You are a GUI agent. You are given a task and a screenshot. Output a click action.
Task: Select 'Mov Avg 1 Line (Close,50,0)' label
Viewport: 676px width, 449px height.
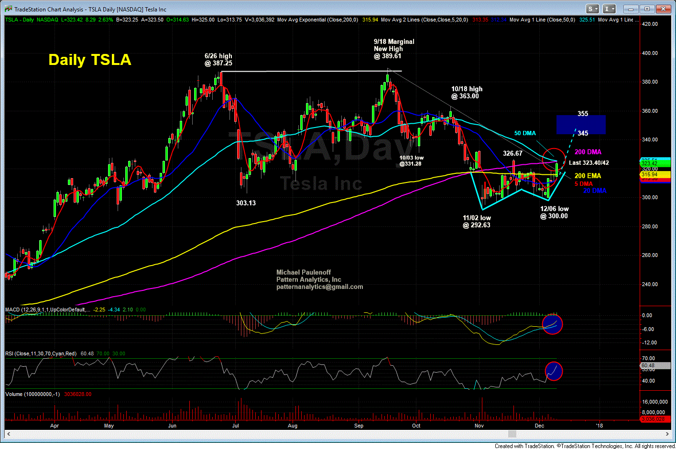tap(542, 20)
